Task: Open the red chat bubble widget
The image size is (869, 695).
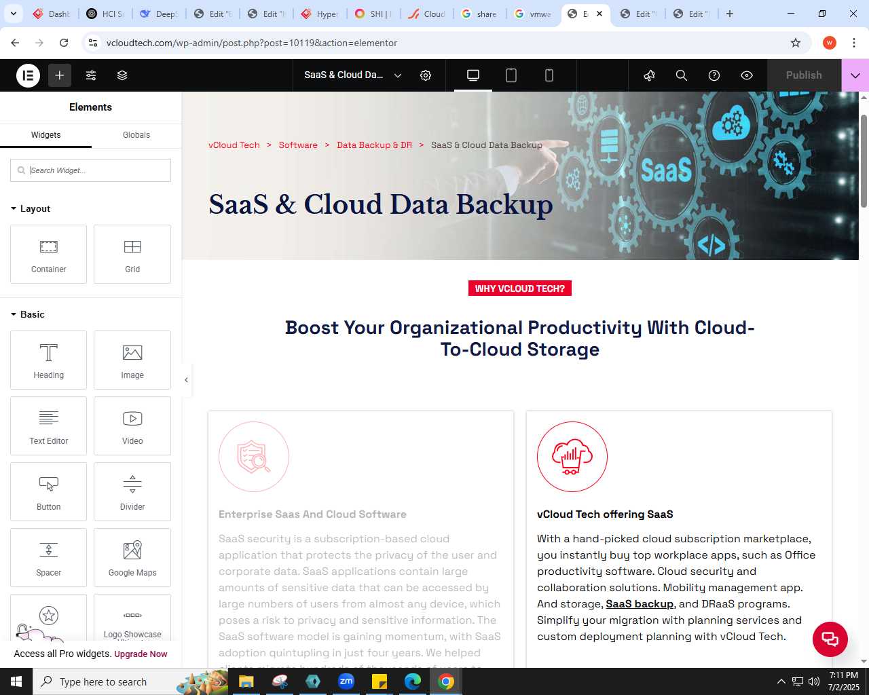Action: click(x=830, y=639)
